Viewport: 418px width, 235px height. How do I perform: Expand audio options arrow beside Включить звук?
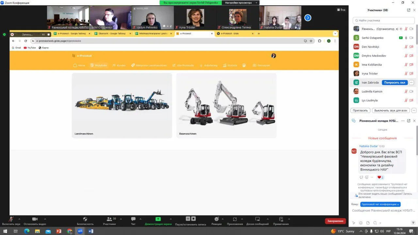tap(19, 219)
